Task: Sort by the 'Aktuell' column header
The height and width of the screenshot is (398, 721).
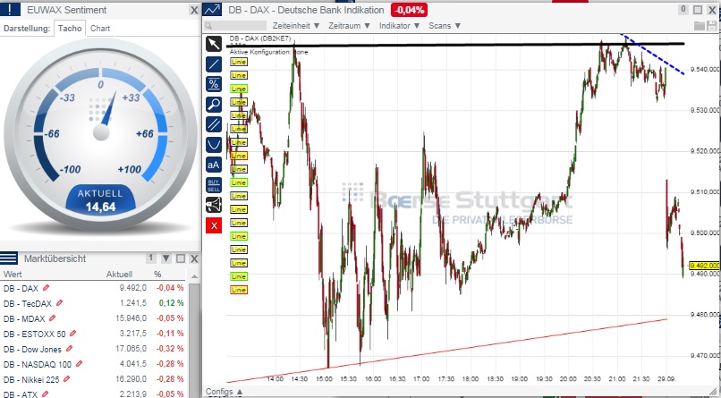Action: 119,275
